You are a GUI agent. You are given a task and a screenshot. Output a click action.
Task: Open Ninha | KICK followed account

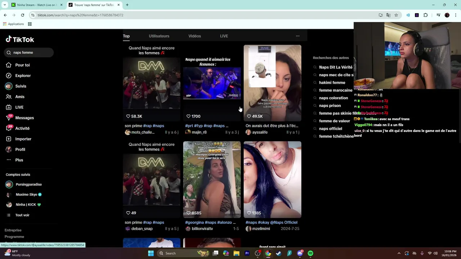coord(23,205)
